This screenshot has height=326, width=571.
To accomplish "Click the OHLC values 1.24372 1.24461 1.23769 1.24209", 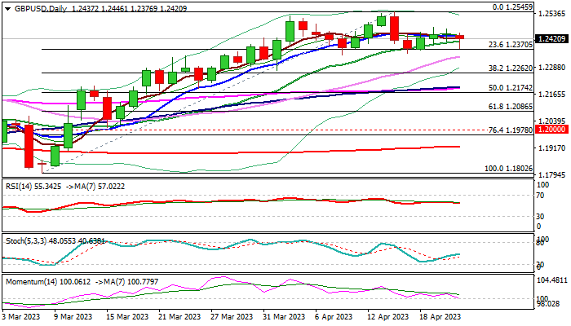I will (129, 9).
